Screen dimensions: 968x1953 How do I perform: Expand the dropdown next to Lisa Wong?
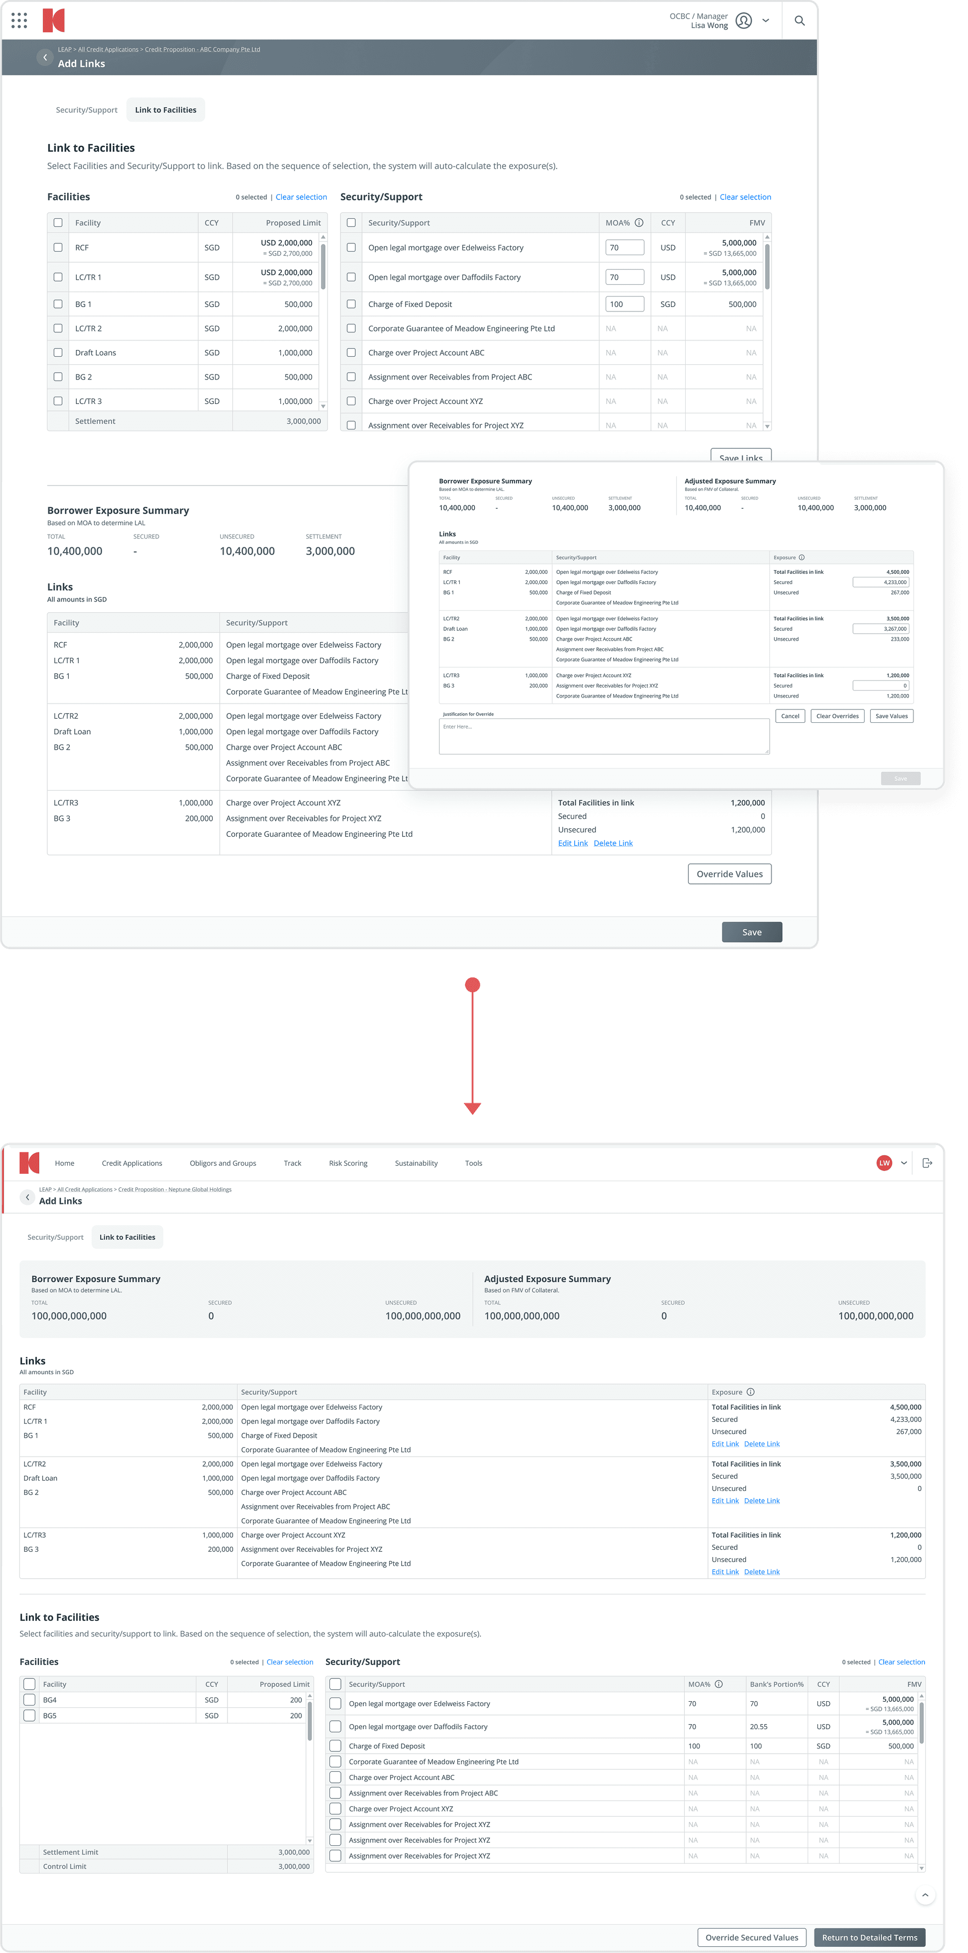tap(766, 21)
